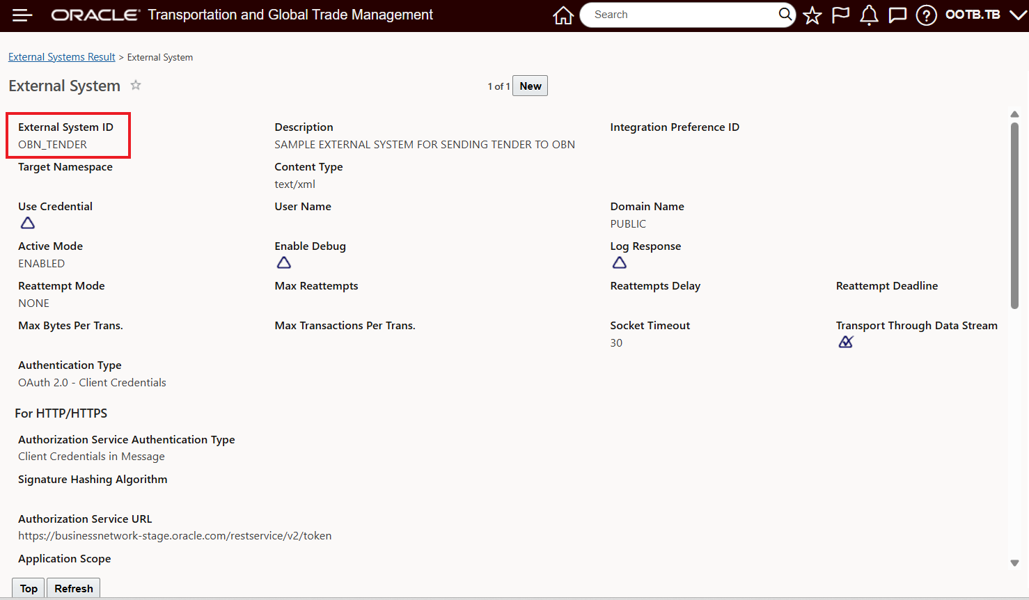Expand the OOTB.TB user menu chevron

(1018, 15)
